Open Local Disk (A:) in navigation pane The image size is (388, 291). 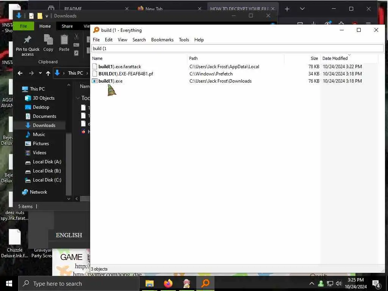point(47,161)
